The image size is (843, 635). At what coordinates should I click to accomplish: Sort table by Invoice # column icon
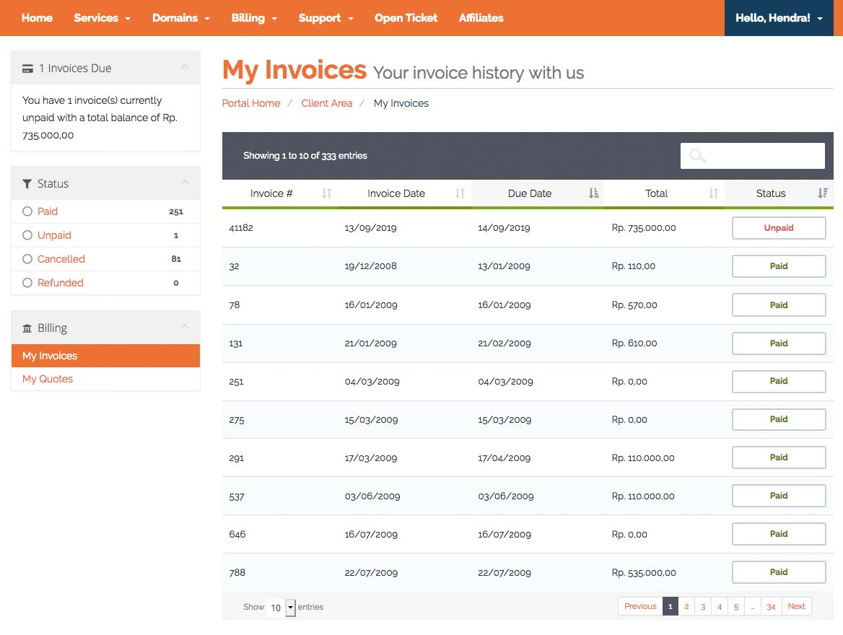pos(326,193)
